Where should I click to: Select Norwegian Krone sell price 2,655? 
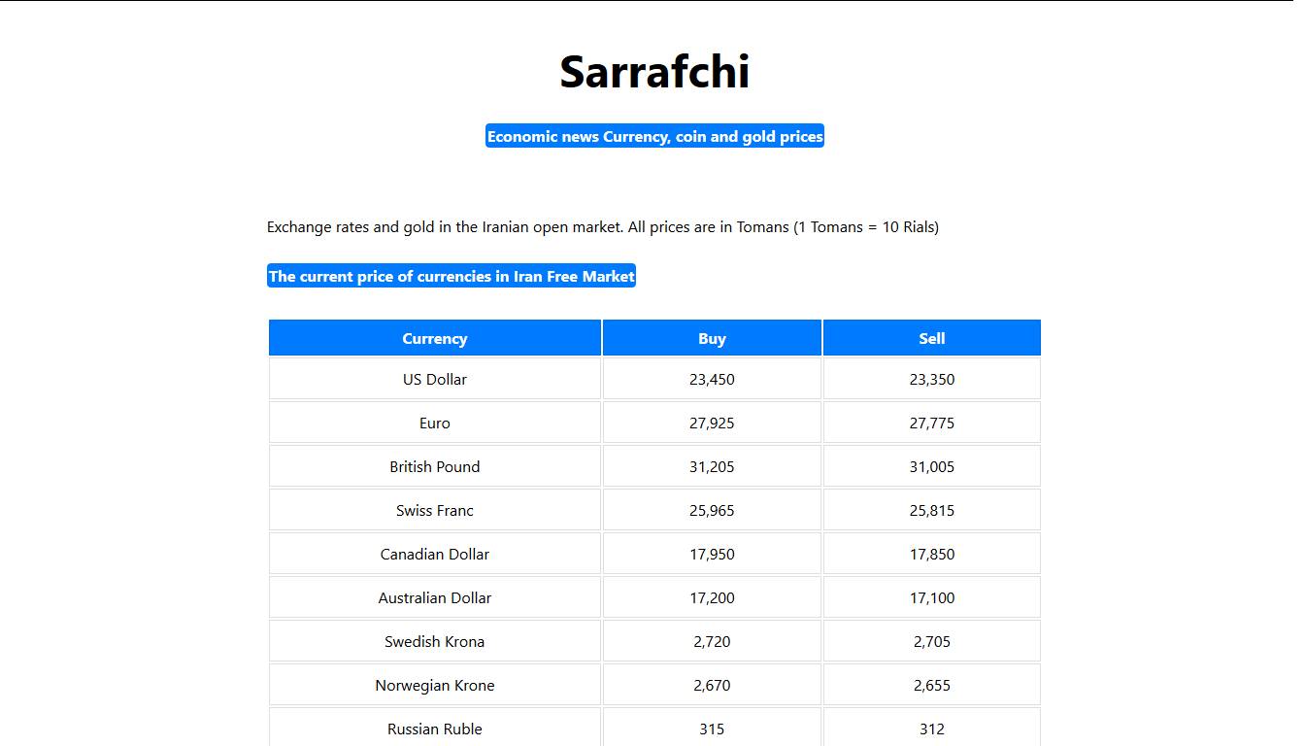[x=932, y=685]
